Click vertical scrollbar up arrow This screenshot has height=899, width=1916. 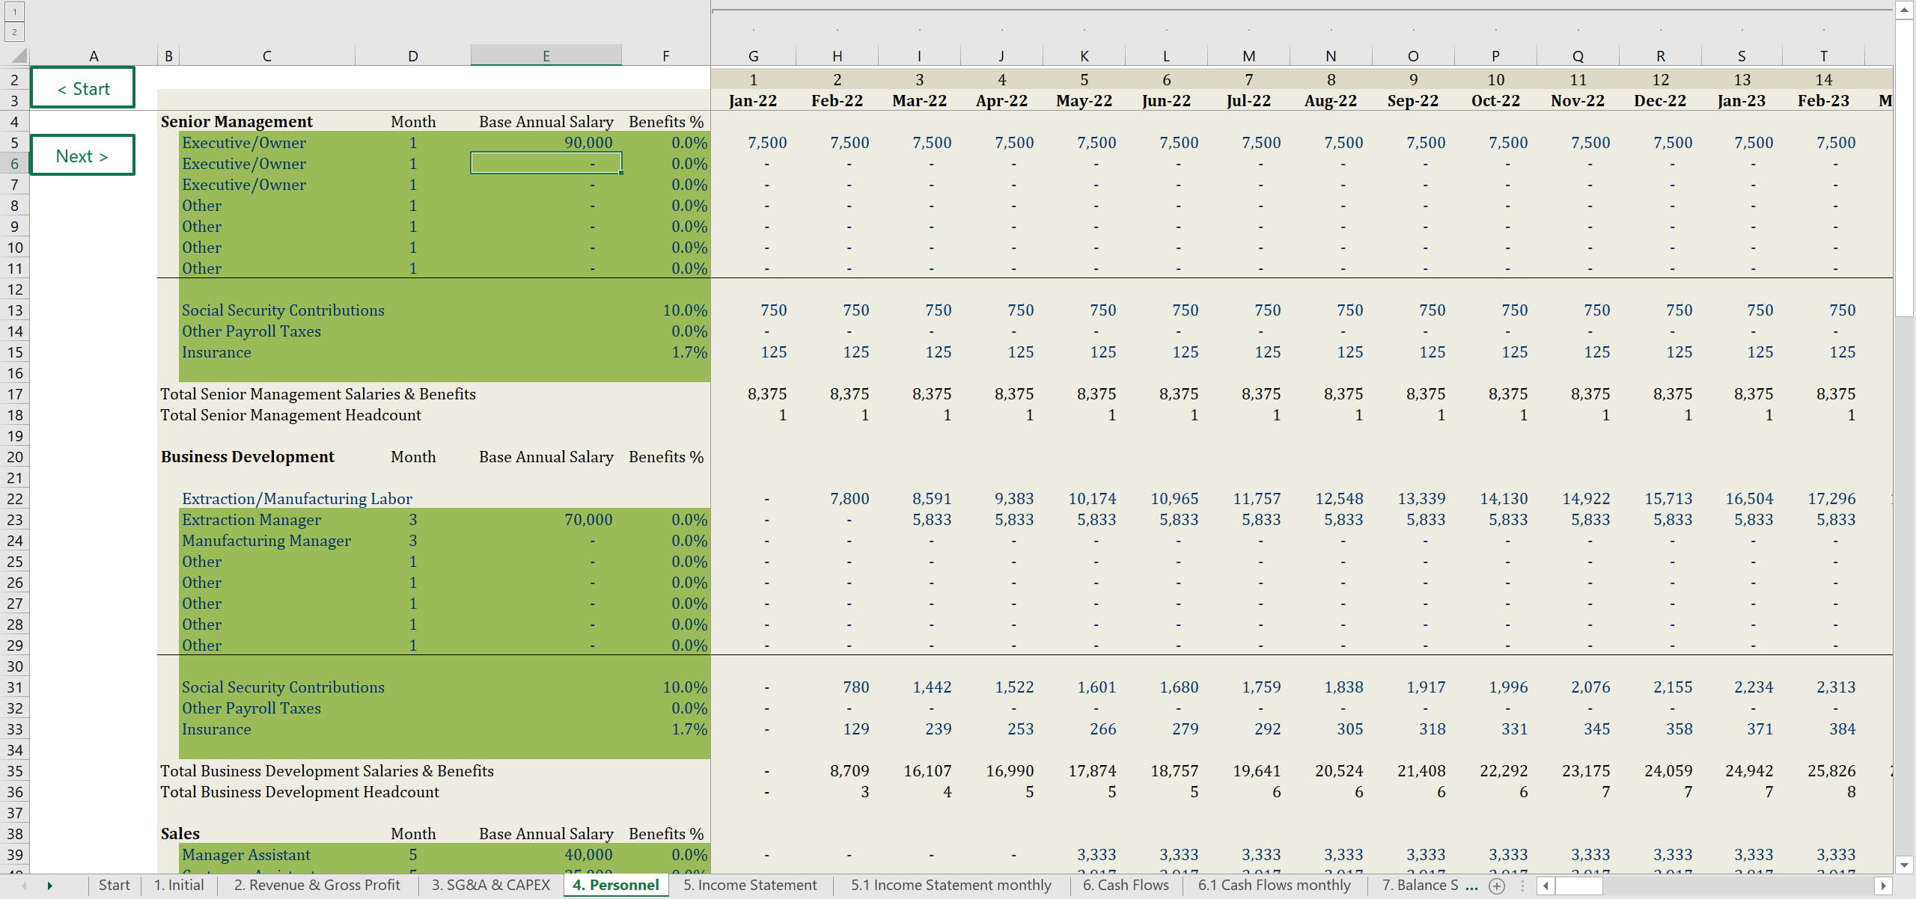(1904, 9)
